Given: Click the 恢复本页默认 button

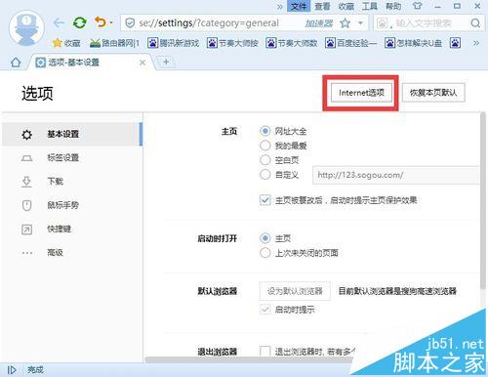Looking at the screenshot, I should point(433,93).
